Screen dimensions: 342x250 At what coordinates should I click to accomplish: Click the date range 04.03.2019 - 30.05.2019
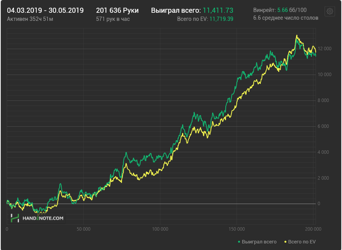point(45,10)
